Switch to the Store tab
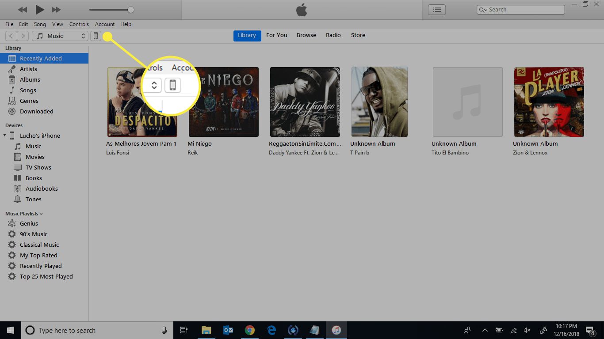Screen dimensions: 604x339 (x=358, y=35)
